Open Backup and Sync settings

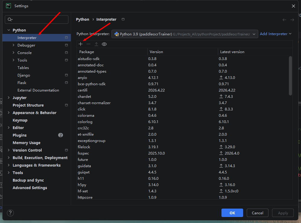point(28,180)
